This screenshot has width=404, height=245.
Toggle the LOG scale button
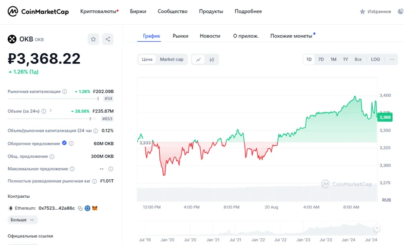click(x=375, y=59)
